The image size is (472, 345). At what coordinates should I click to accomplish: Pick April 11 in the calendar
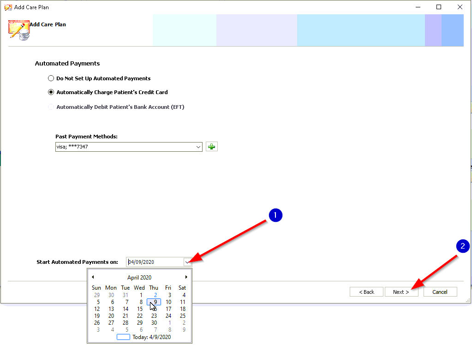(x=183, y=302)
